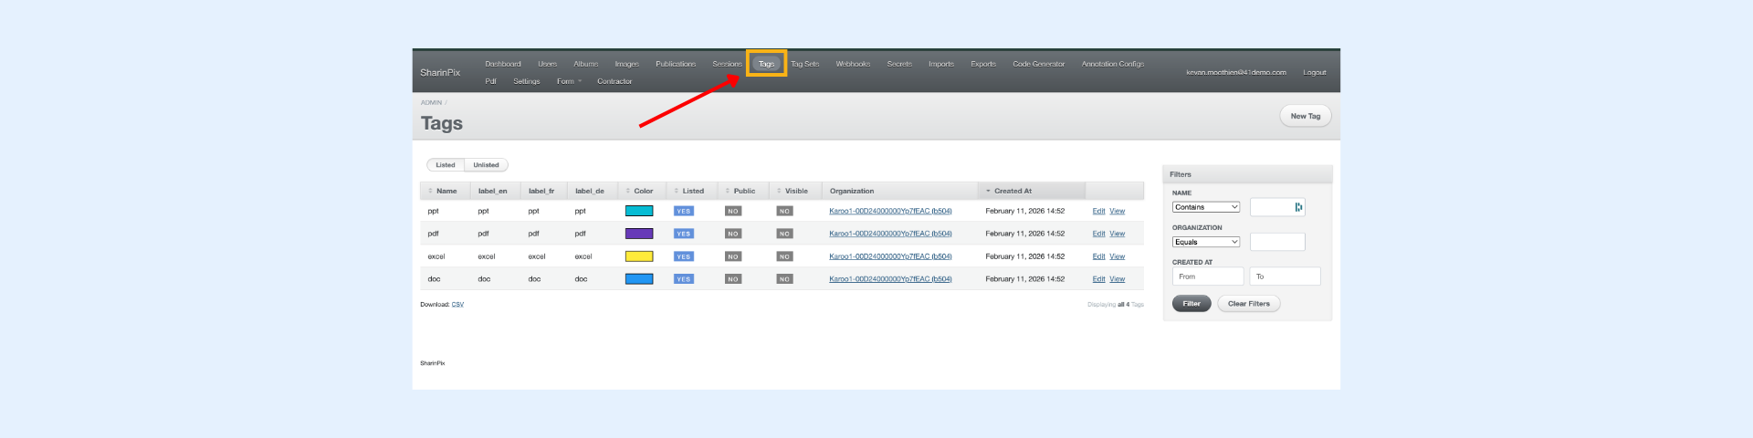This screenshot has height=438, width=1753.
Task: Click Edit link for the doc tag
Action: [x=1098, y=279]
